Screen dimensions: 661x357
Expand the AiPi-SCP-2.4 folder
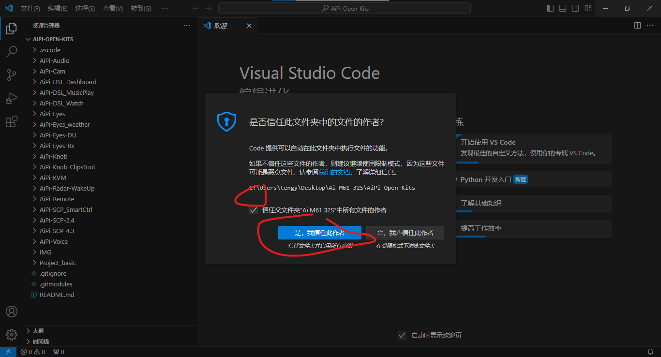pyautogui.click(x=110, y=220)
